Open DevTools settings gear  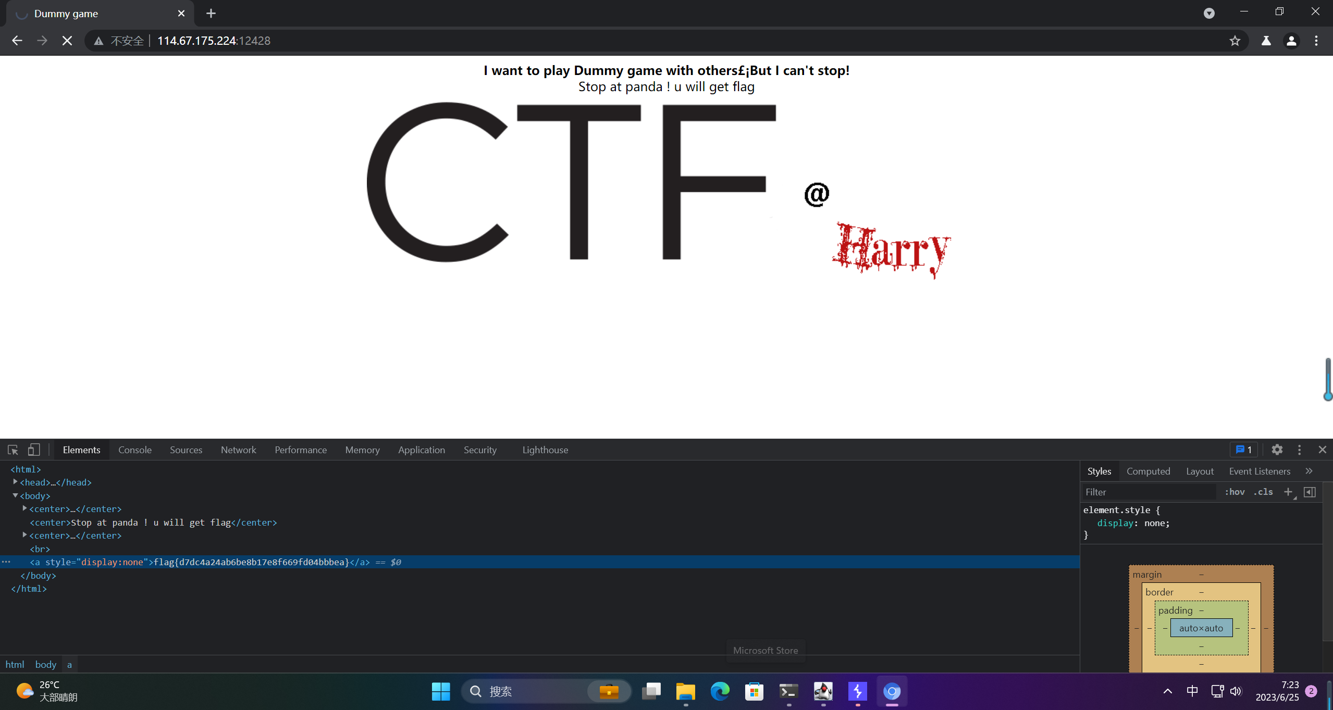tap(1277, 450)
